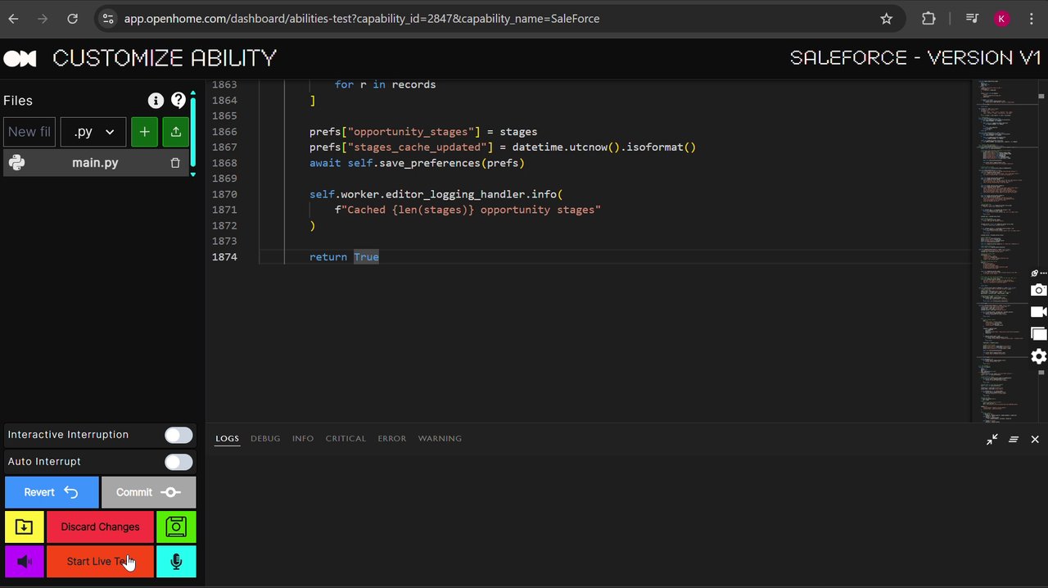Image resolution: width=1048 pixels, height=588 pixels.
Task: Click the logs lines menu icon
Action: point(1014,440)
